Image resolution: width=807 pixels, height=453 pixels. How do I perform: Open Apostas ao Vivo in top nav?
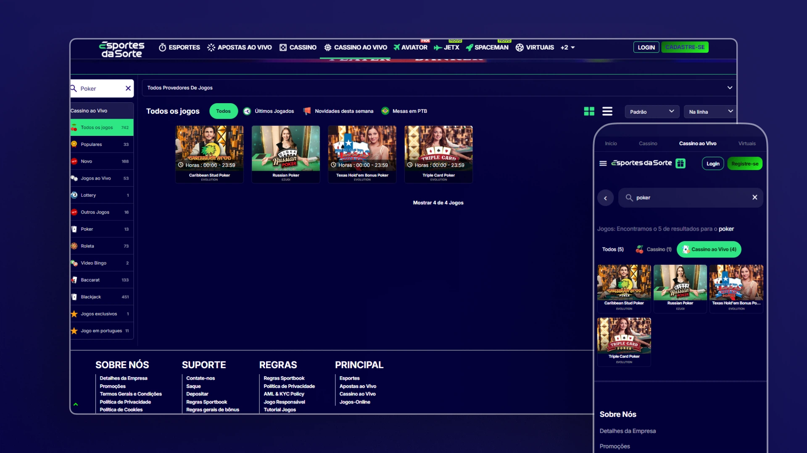pyautogui.click(x=240, y=47)
